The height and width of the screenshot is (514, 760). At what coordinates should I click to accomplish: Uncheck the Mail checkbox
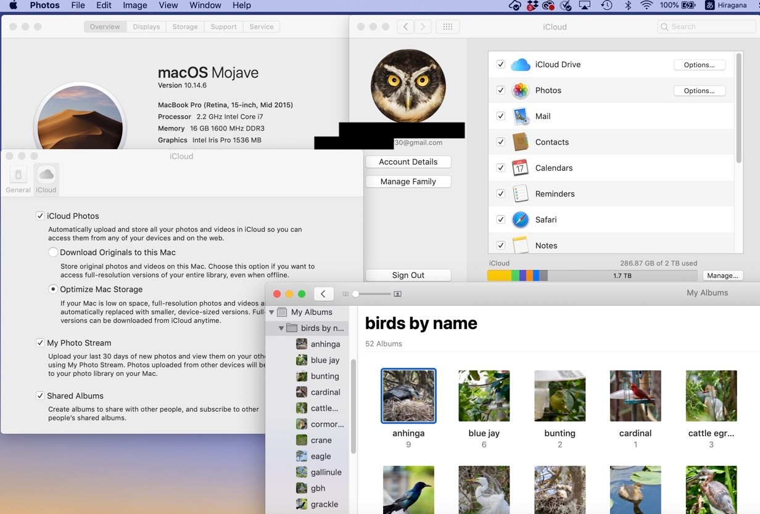(x=501, y=116)
